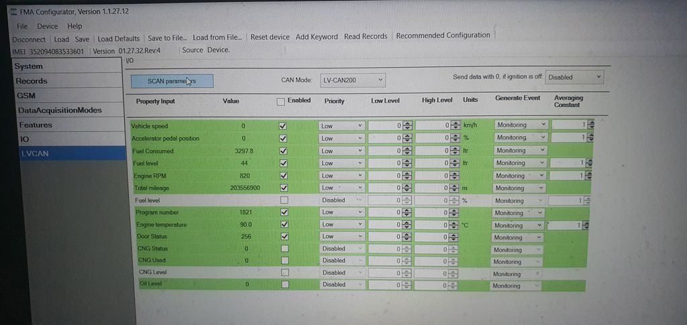The image size is (687, 325).
Task: Click Averaging Constant field for Engine RPM
Action: click(568, 176)
